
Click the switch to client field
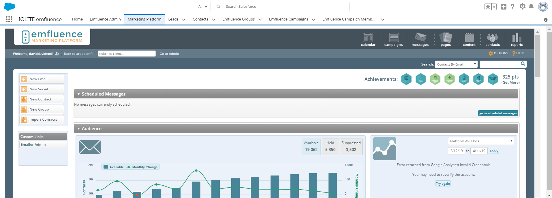click(127, 54)
